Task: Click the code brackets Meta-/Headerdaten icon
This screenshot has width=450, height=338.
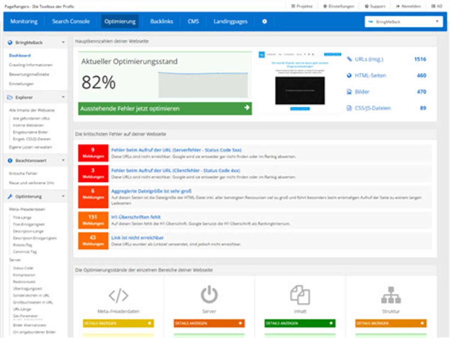Action: 118,296
